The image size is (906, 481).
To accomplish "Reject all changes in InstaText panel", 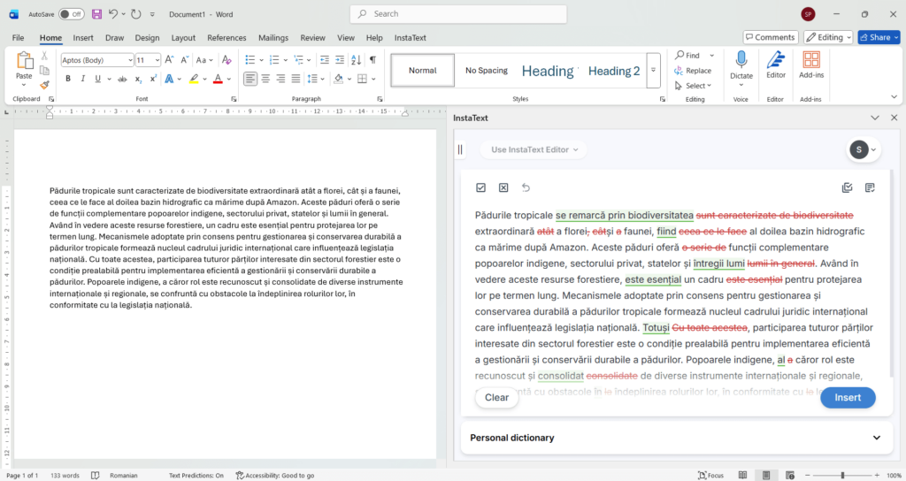I will [503, 187].
